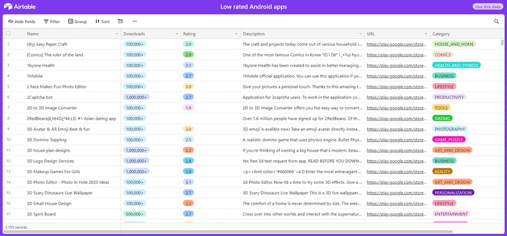
Task: Click the BEAUTY category tag
Action: pos(442,171)
